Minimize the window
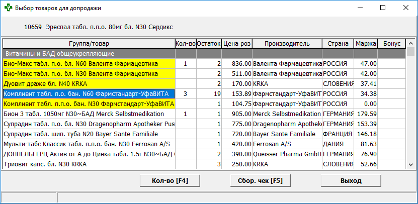This screenshot has width=418, height=204. coord(360,8)
